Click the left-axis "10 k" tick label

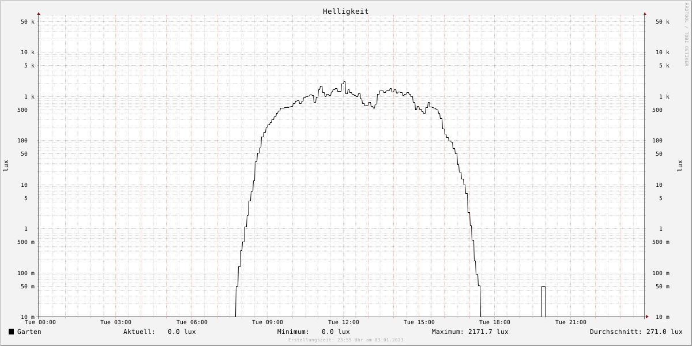[x=28, y=52]
